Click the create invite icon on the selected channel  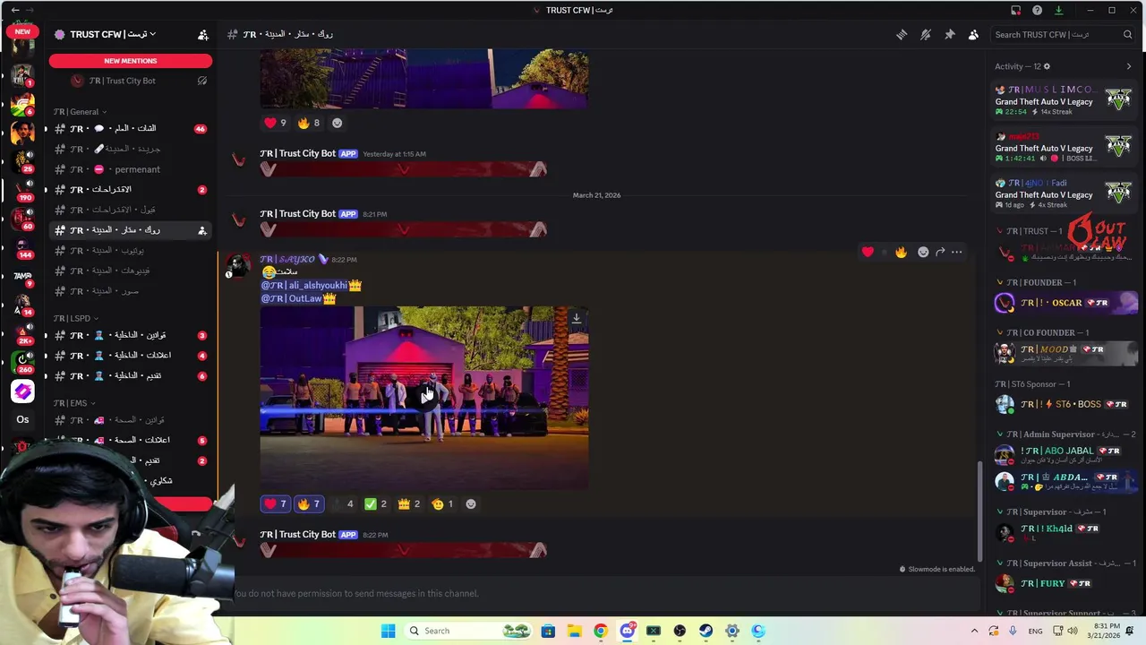point(201,230)
